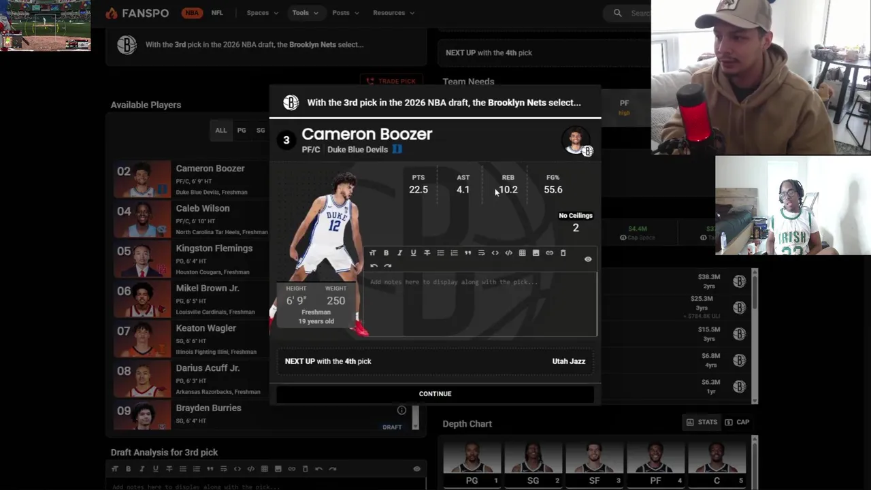Expand the Posts menu
Image resolution: width=871 pixels, height=490 pixels.
(x=346, y=13)
